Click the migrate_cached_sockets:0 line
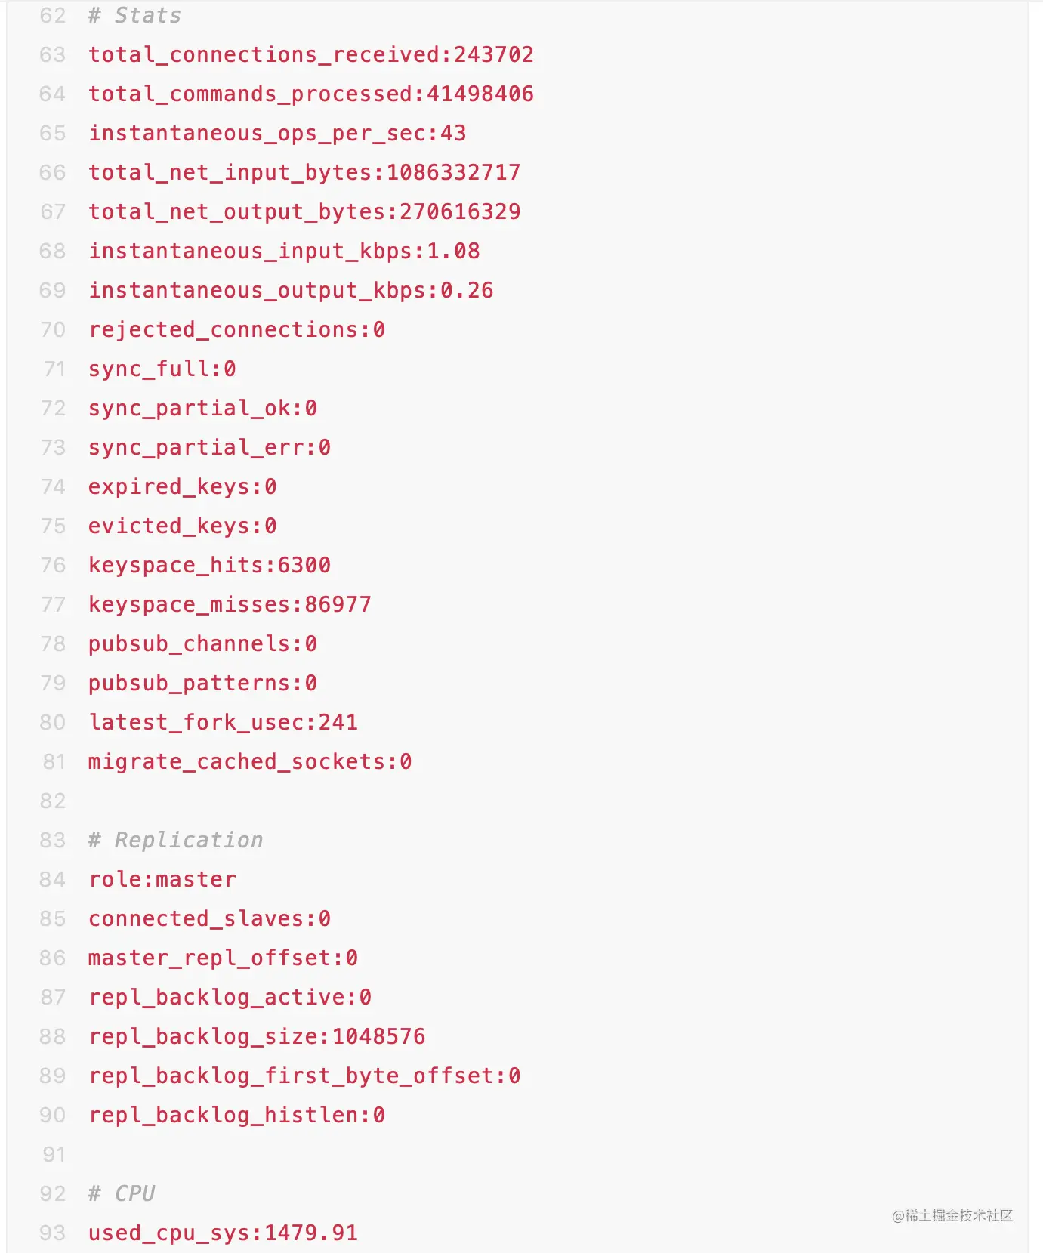This screenshot has width=1043, height=1253. [x=250, y=762]
